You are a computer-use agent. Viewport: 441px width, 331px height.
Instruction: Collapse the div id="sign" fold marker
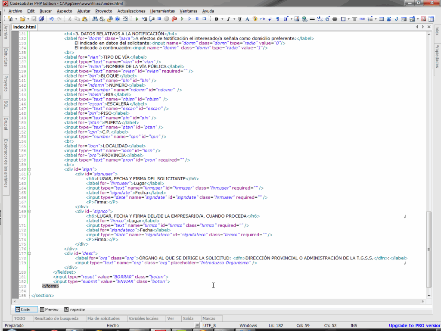pos(29,169)
